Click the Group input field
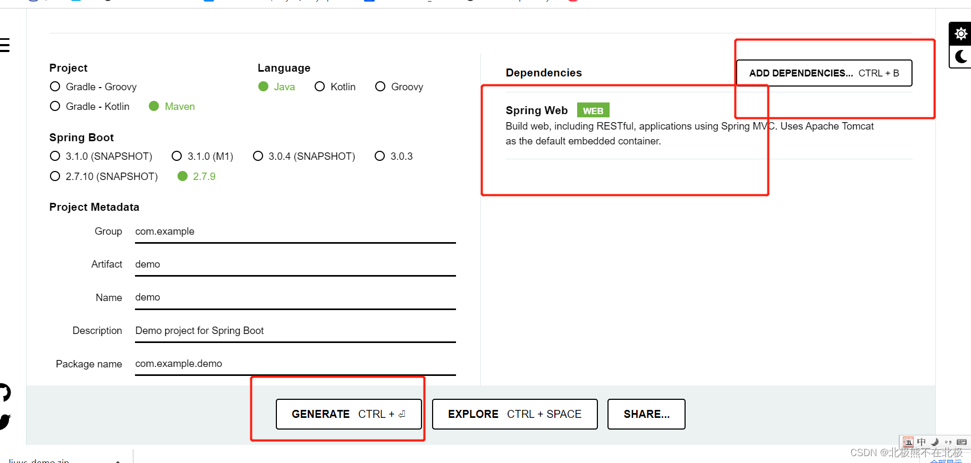 coord(295,232)
